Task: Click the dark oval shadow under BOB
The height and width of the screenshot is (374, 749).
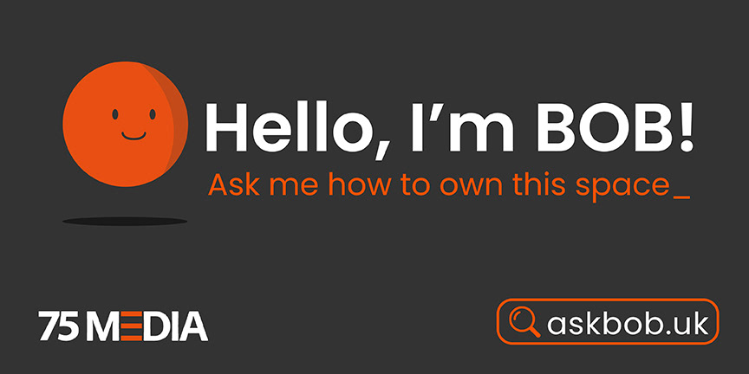Action: 125,222
